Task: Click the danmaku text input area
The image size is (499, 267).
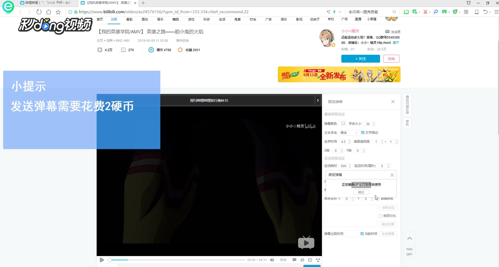Action: pos(350,216)
